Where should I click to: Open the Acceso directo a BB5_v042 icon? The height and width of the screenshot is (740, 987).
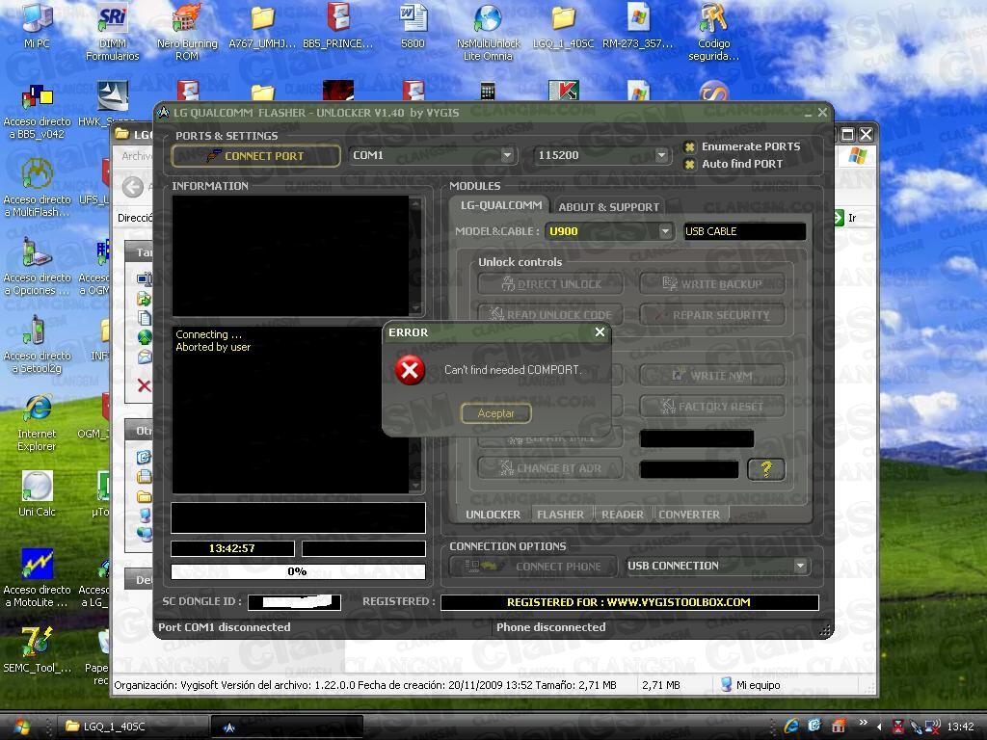click(x=38, y=112)
